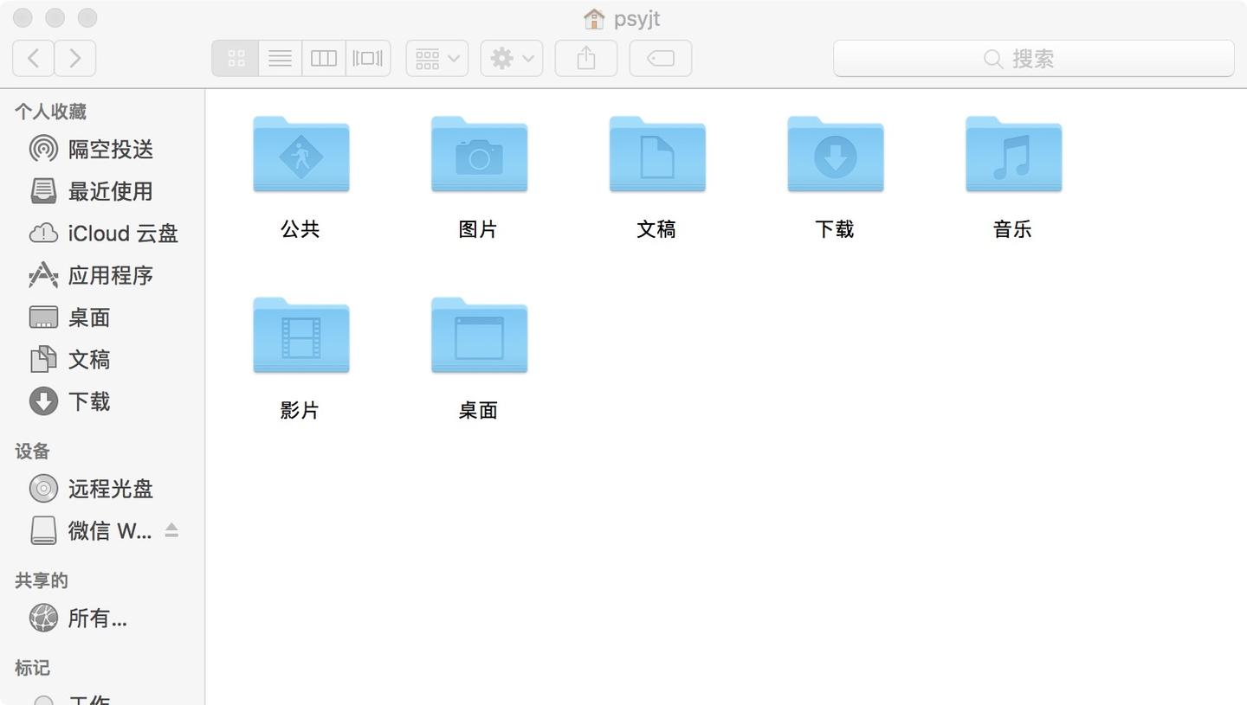This screenshot has height=705, width=1247.
Task: Select the 最近使用 sidebar entry
Action: [x=111, y=191]
